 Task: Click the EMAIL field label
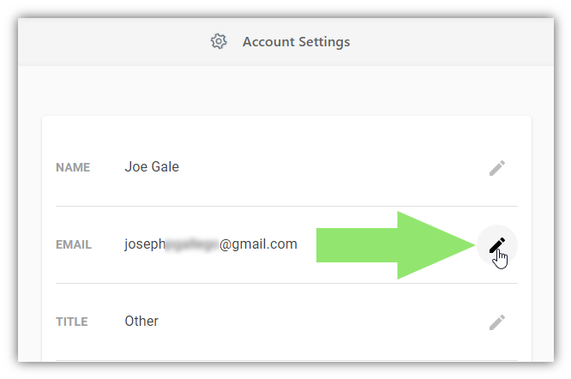(x=74, y=244)
